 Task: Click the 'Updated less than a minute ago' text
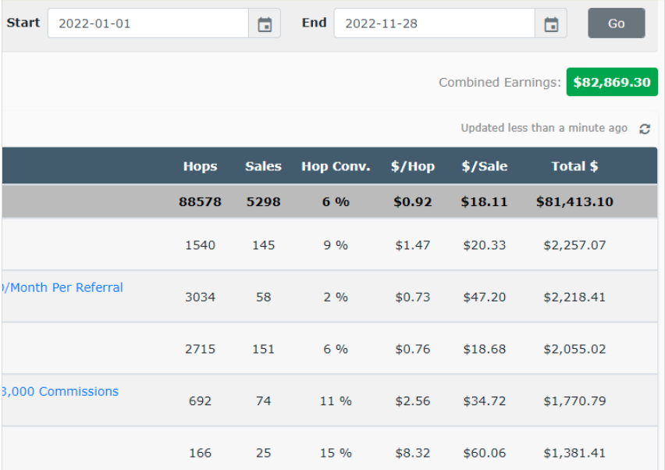coord(543,128)
